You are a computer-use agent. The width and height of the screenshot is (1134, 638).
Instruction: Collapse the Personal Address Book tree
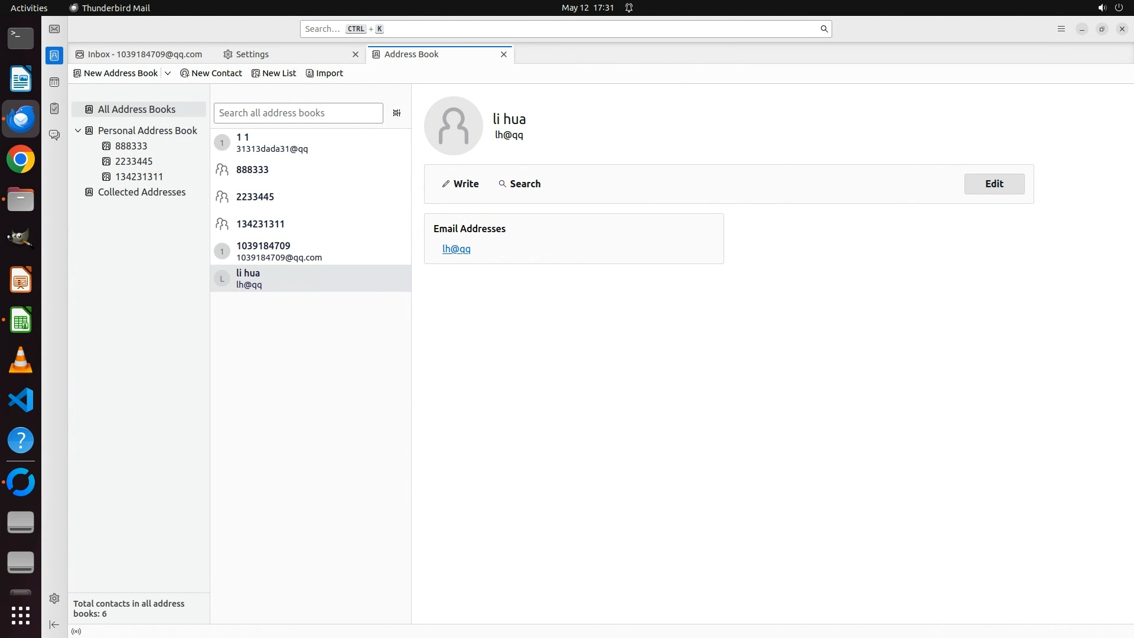coord(78,131)
